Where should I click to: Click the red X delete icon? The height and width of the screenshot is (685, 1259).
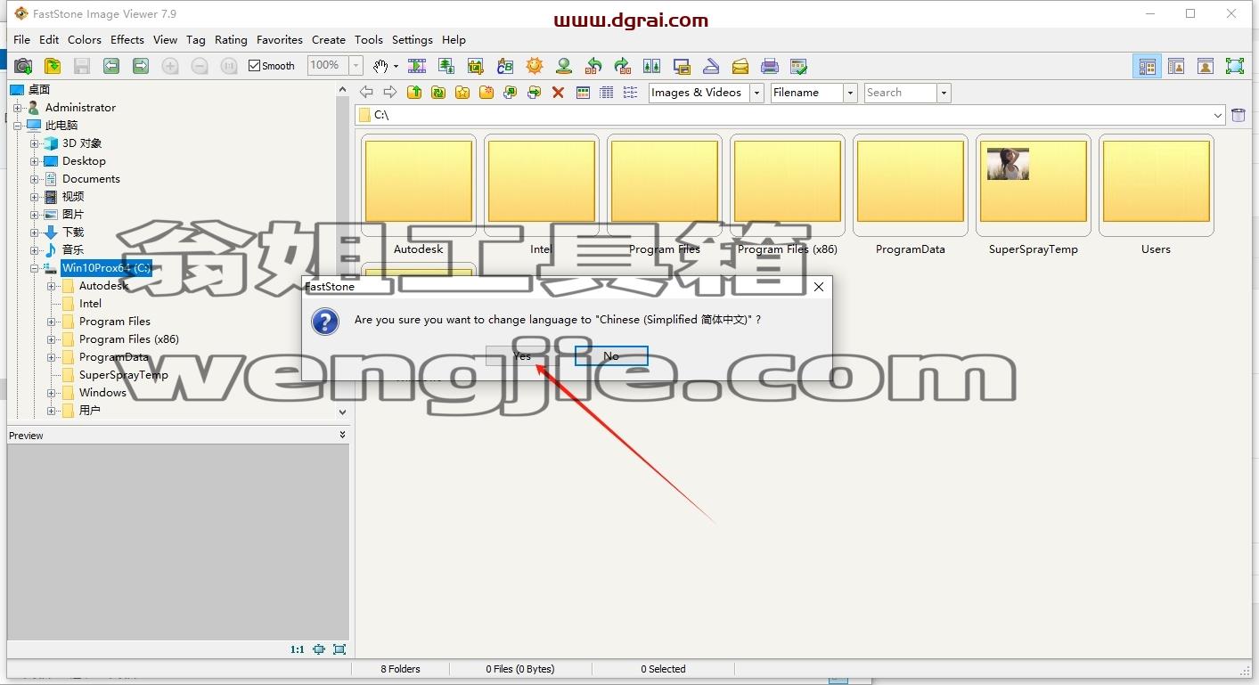point(559,93)
